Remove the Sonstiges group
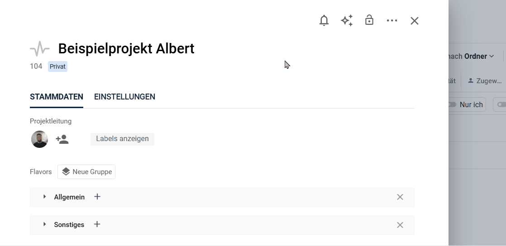506x246 pixels. pyautogui.click(x=400, y=225)
